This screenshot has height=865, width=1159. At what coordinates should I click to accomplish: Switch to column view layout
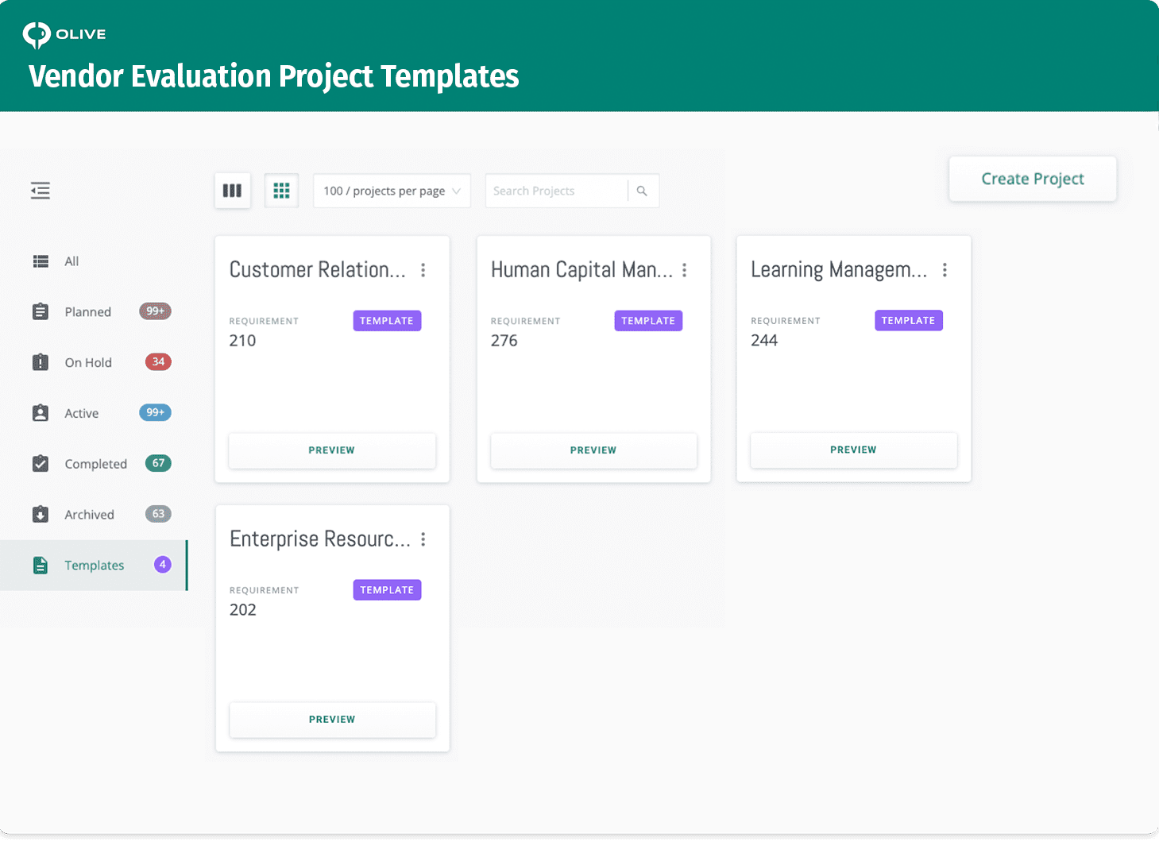point(232,191)
